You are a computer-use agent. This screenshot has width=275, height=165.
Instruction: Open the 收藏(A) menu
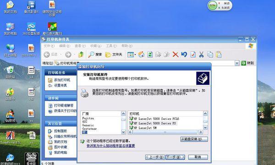[x=96, y=46]
